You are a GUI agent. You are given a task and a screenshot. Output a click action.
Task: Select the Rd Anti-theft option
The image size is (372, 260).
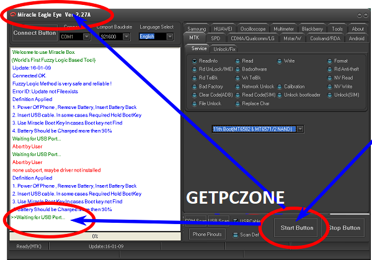tap(329, 69)
